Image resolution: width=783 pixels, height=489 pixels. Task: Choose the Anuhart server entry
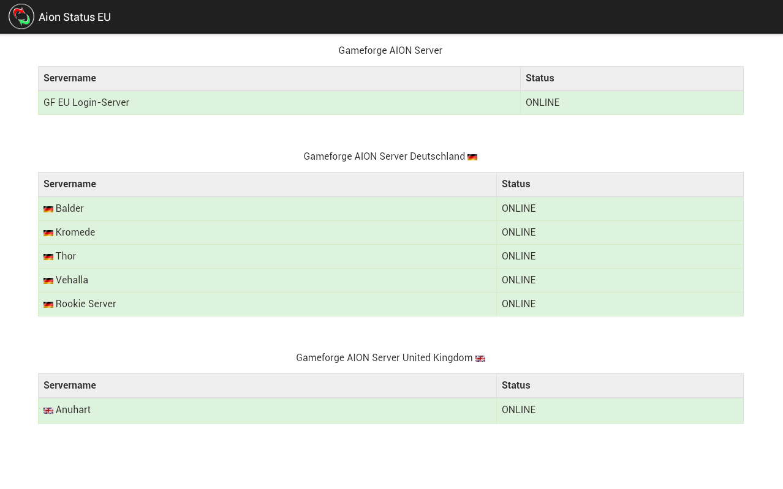pos(73,410)
